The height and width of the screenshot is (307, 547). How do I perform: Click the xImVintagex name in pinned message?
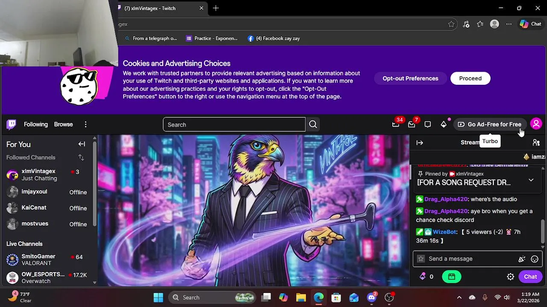pyautogui.click(x=470, y=174)
